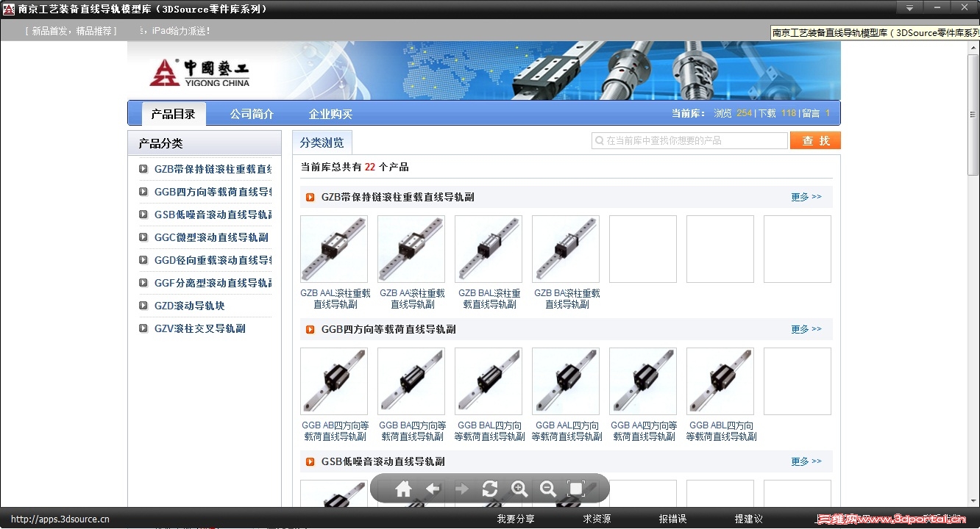Image resolution: width=980 pixels, height=529 pixels.
Task: Open the 企业购买 tab
Action: point(330,114)
